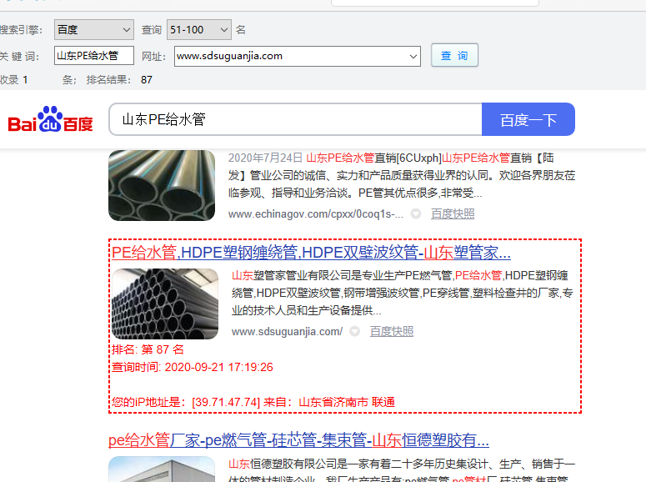Click the 查询 button
The image size is (646, 482).
coord(454,55)
